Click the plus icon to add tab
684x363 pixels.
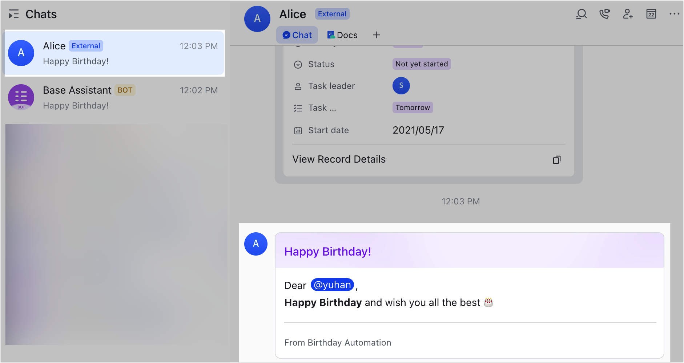376,35
